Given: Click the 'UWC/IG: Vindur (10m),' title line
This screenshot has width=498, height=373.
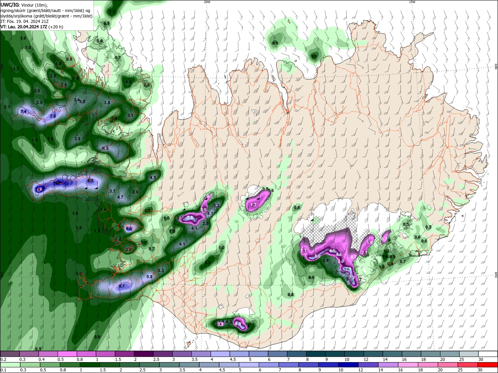Looking at the screenshot, I should point(24,5).
